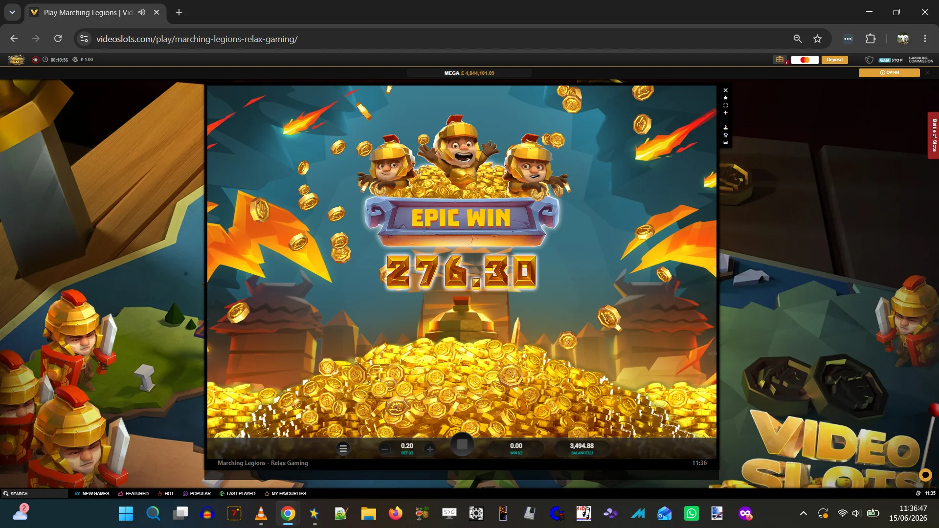
Task: Open the rewards briefcase icon
Action: pyautogui.click(x=780, y=60)
